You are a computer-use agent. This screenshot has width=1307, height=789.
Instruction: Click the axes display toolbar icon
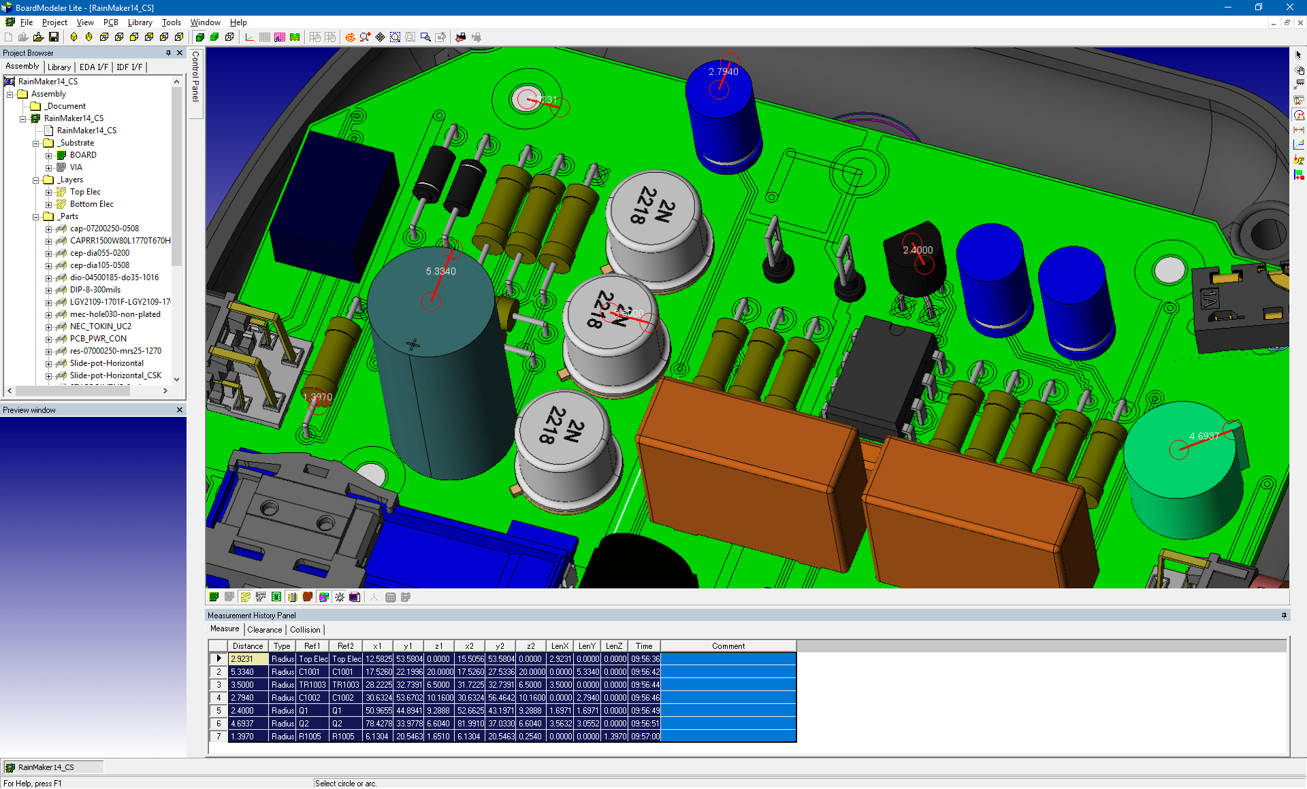click(x=249, y=37)
